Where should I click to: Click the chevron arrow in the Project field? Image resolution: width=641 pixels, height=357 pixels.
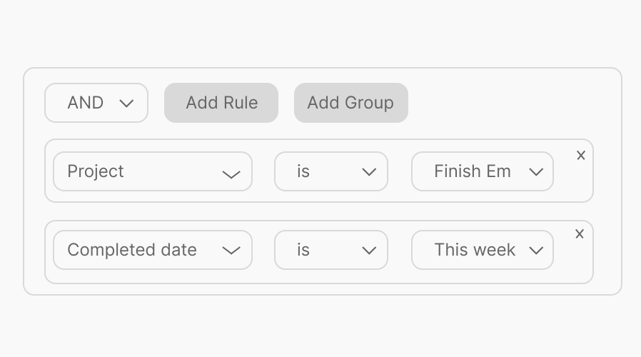(231, 174)
